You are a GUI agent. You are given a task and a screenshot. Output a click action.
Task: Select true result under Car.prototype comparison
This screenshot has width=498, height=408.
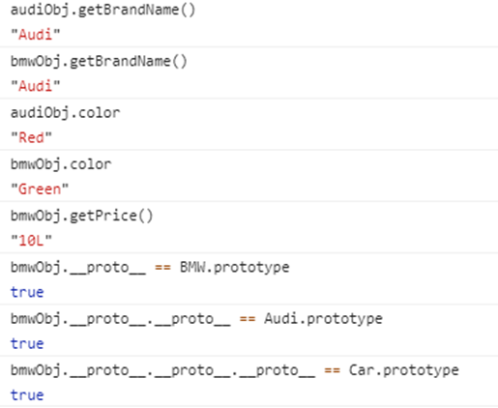(x=27, y=395)
